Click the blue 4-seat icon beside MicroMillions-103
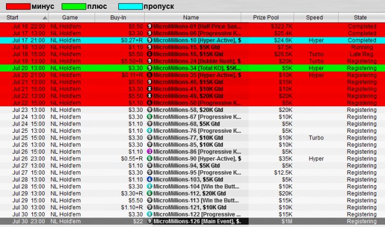This screenshot has height=227, width=385. (150, 180)
